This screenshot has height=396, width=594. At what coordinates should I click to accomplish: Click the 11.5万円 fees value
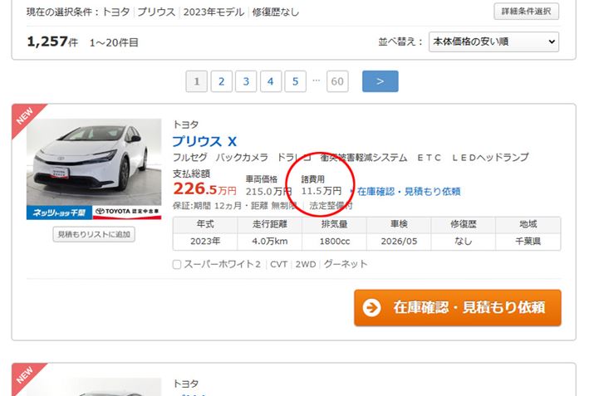pyautogui.click(x=322, y=191)
